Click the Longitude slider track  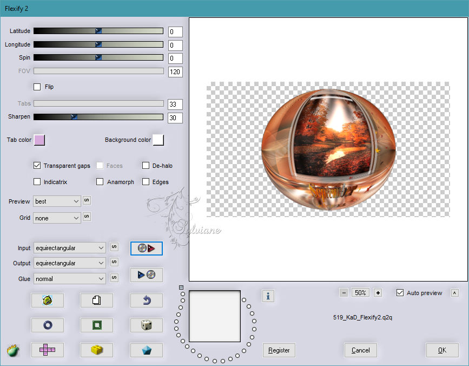98,44
